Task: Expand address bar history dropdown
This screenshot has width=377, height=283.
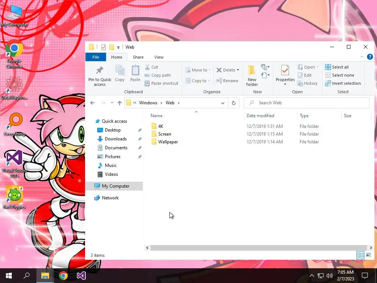Action: click(x=223, y=103)
